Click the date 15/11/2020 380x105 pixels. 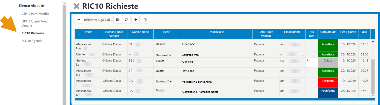click(348, 61)
